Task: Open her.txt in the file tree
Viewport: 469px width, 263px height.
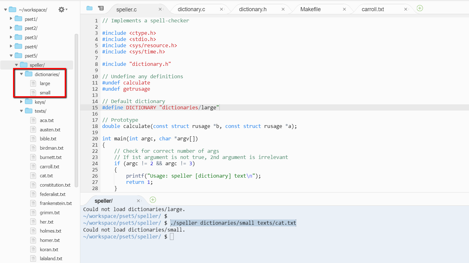Action: click(46, 222)
